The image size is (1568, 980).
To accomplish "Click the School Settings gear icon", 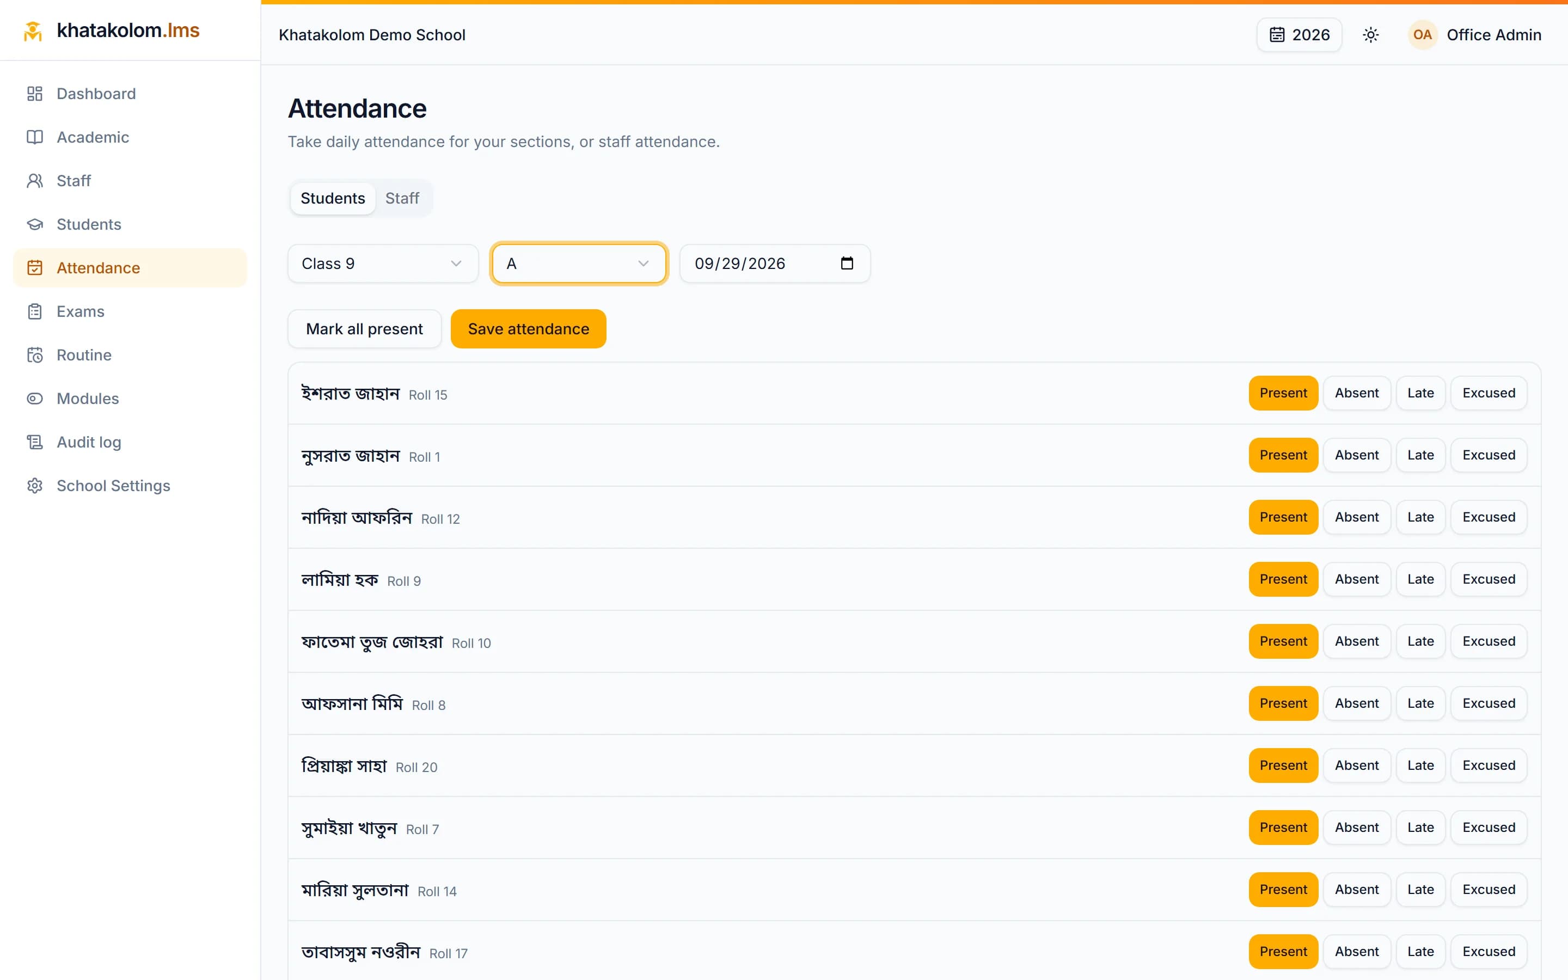I will pos(35,486).
